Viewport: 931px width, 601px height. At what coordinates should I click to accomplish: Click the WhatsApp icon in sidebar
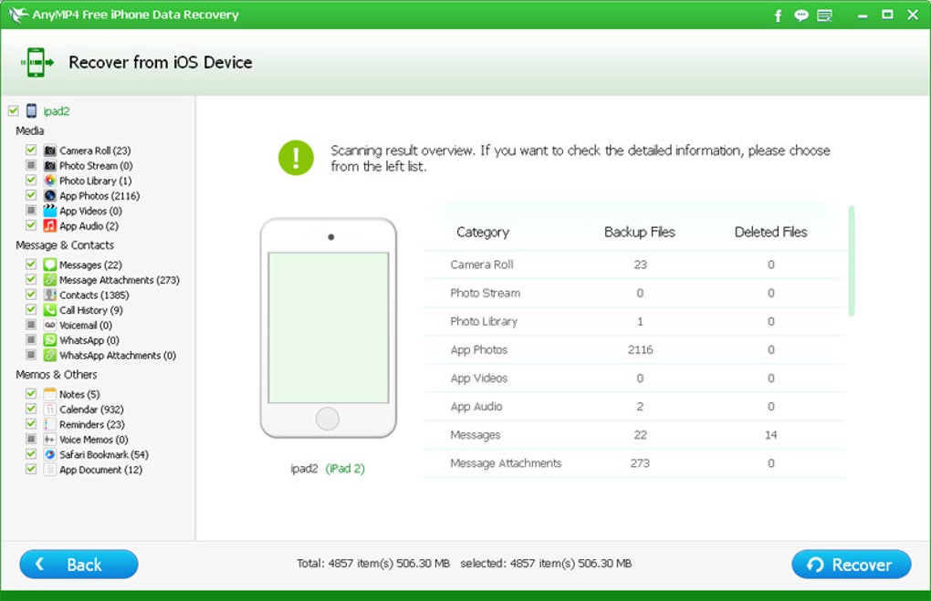coord(50,340)
